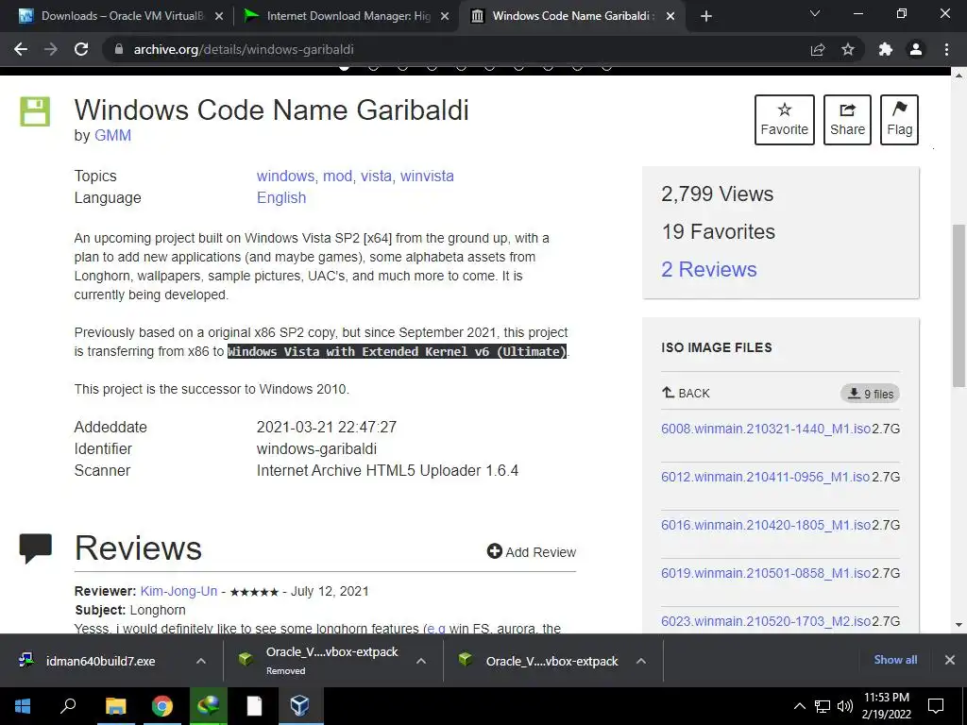Open File Explorer from taskbar
Screen dimensions: 967x725
coord(115,706)
